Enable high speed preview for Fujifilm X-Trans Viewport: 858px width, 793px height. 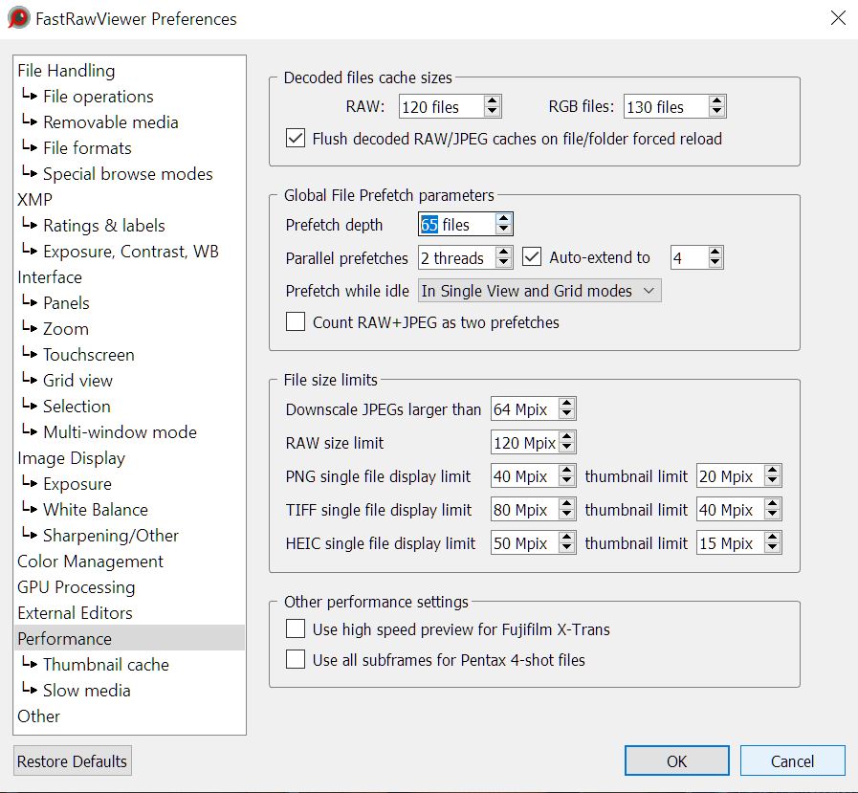coord(296,629)
